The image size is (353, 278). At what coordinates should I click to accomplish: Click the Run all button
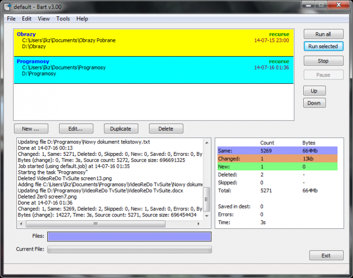click(x=323, y=34)
